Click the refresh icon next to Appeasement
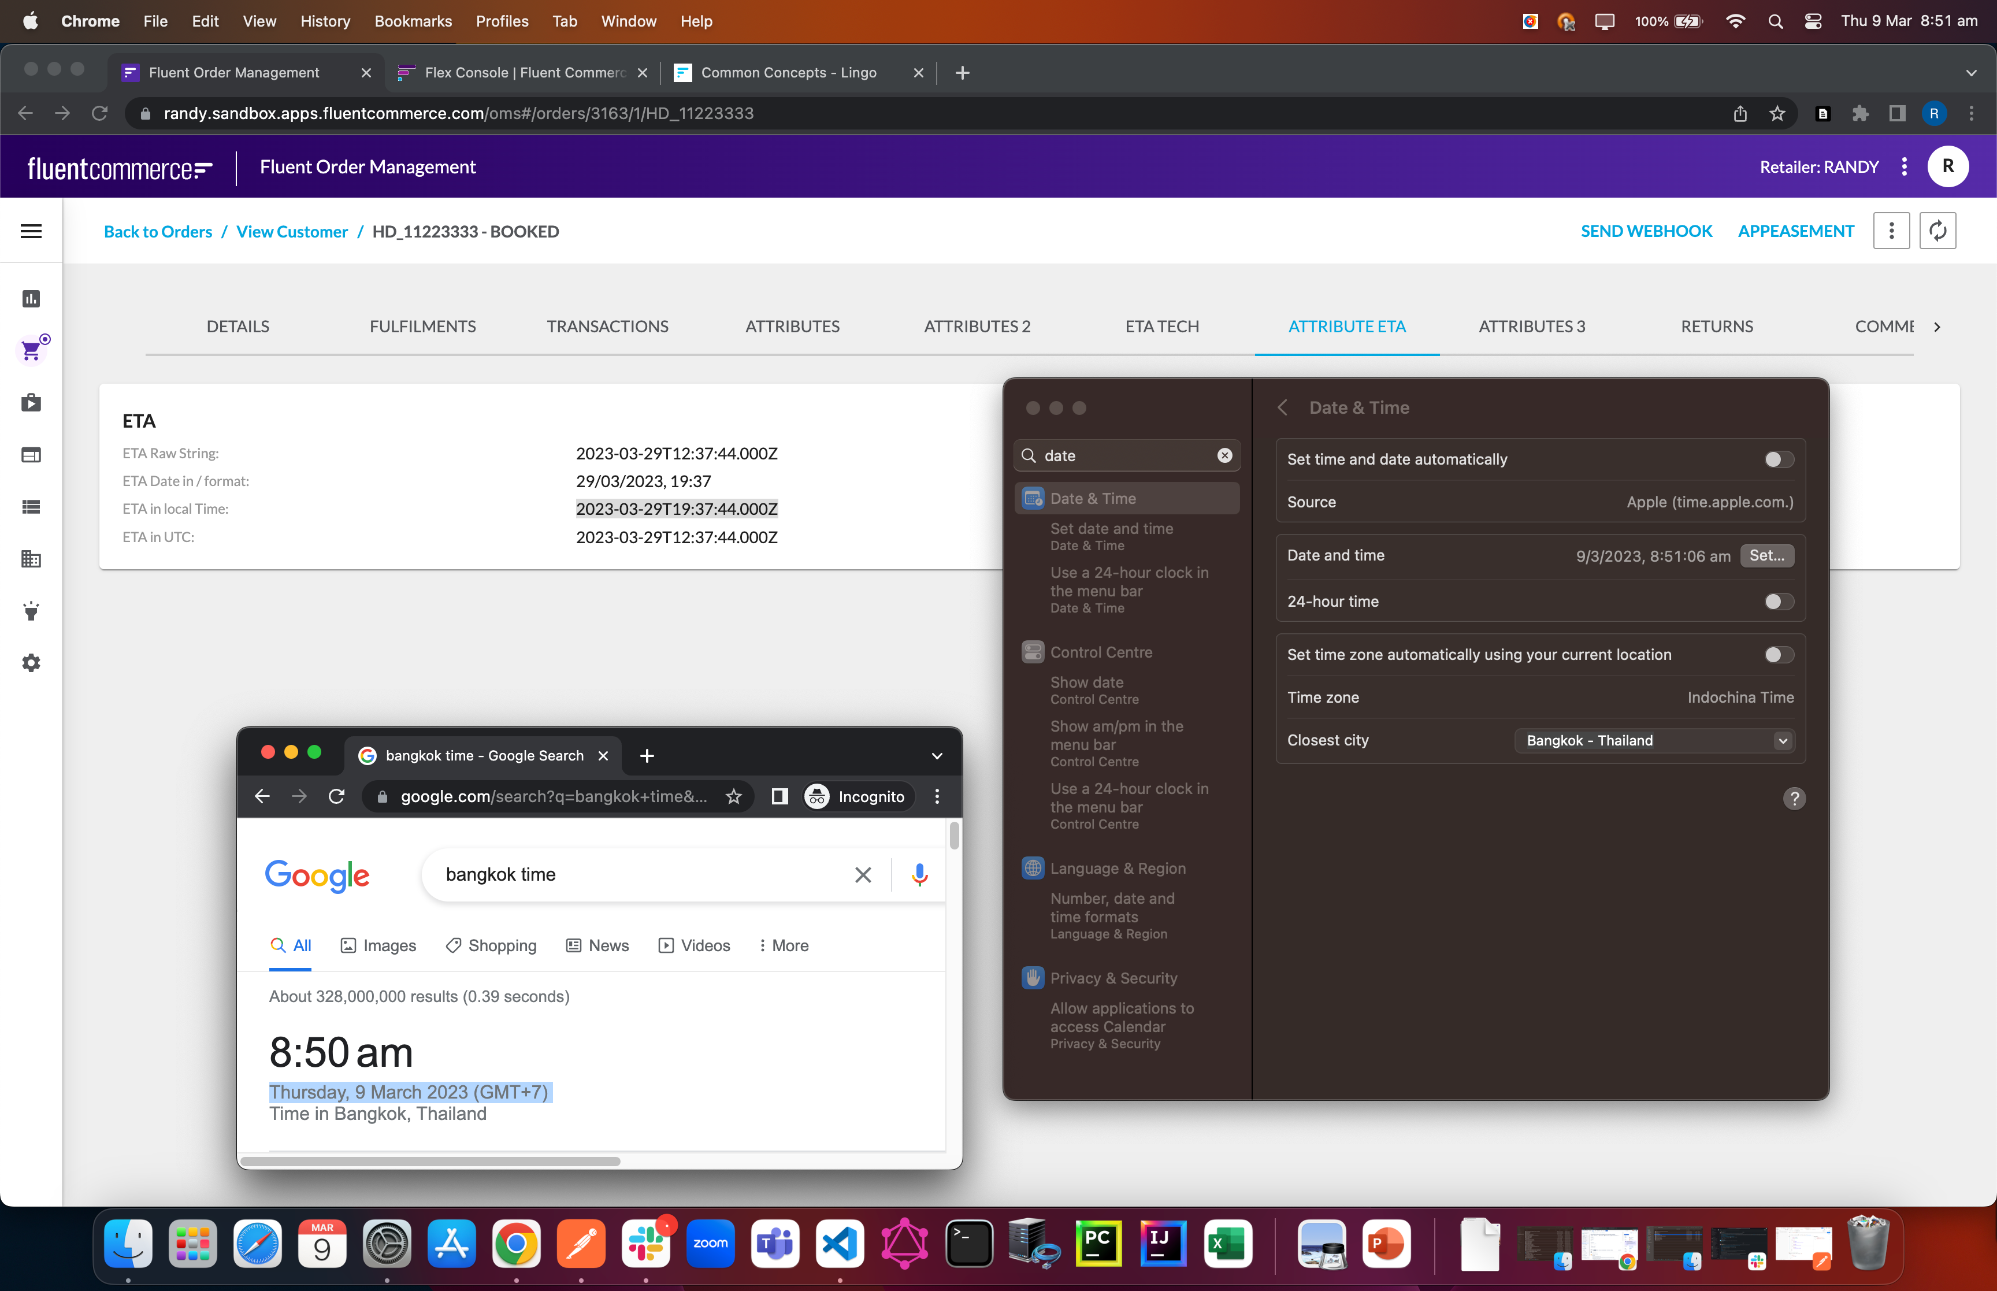 click(1937, 231)
